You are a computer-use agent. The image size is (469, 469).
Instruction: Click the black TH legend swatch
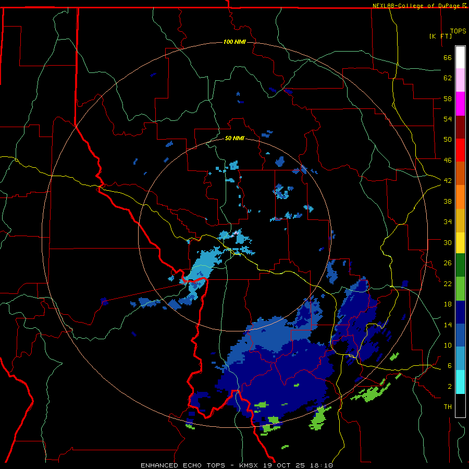(x=460, y=405)
